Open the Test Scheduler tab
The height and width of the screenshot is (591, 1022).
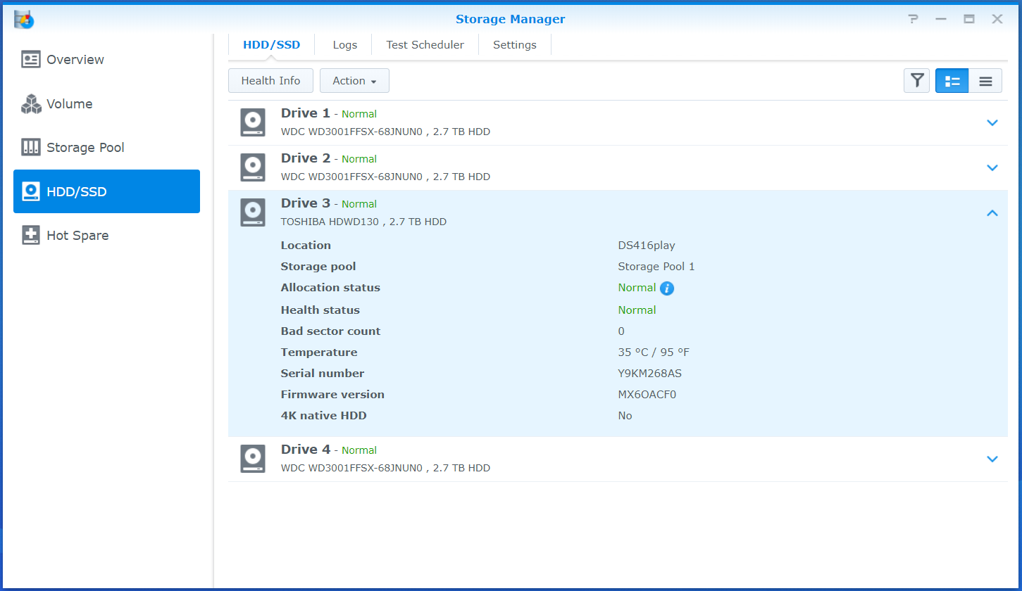coord(425,44)
